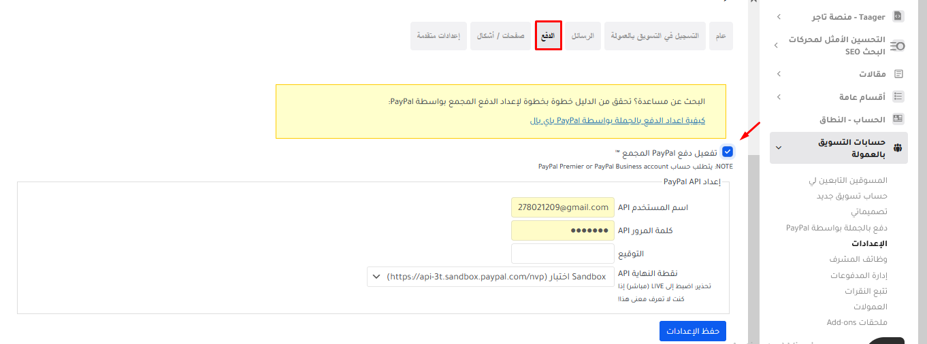Expand the Taager منصة تاجر chevron
The height and width of the screenshot is (344, 927).
tap(779, 16)
